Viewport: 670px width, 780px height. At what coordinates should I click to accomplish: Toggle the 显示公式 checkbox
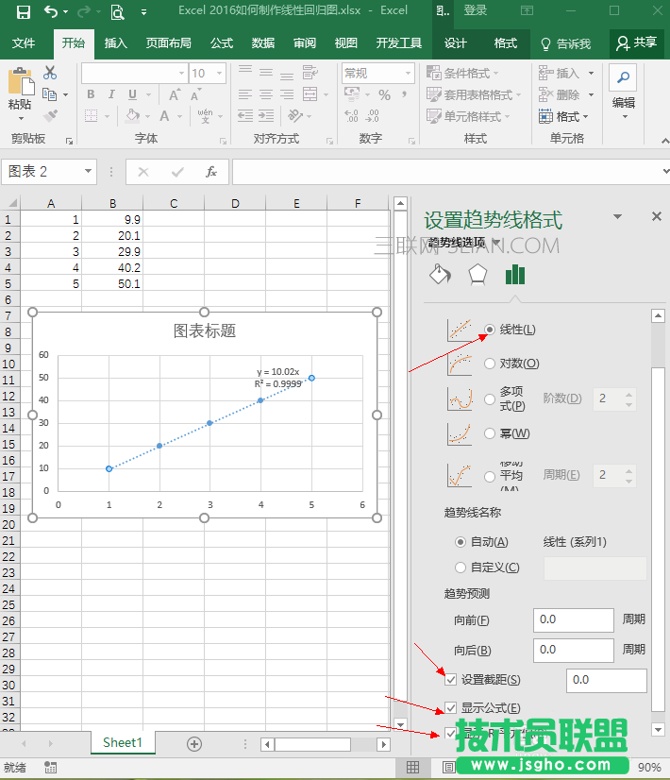click(451, 707)
